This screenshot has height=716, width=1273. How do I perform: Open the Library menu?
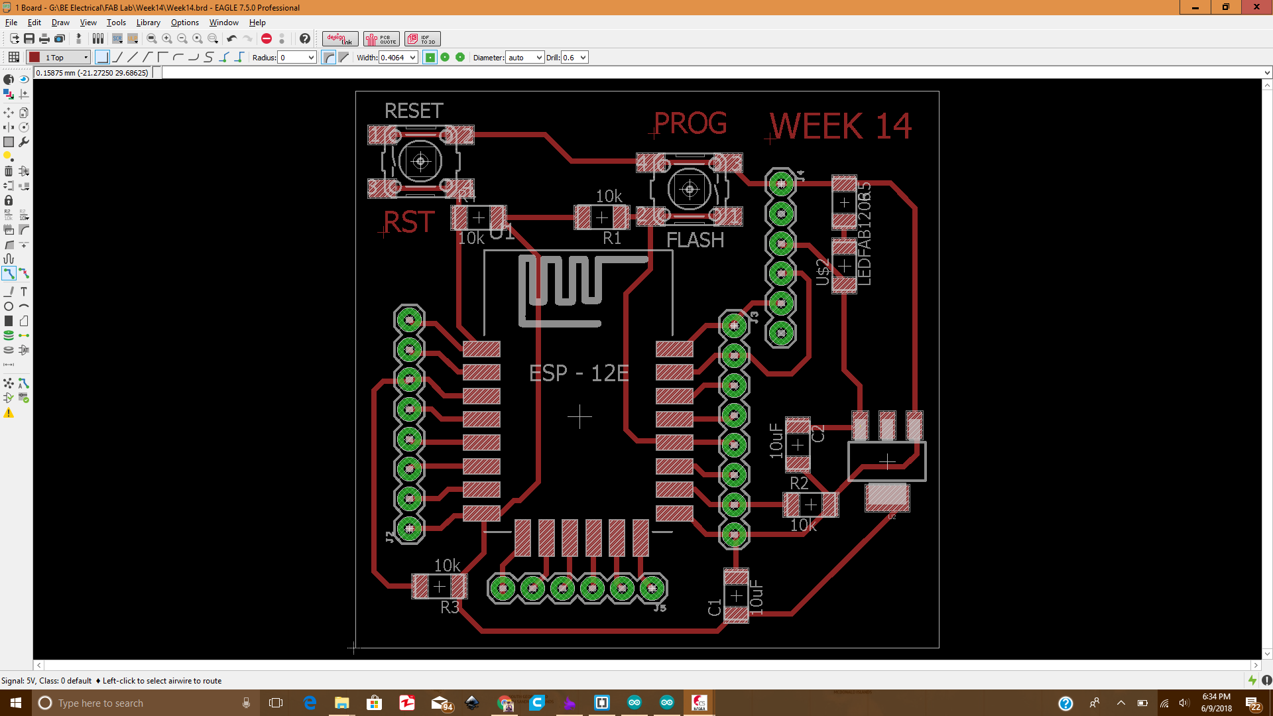click(148, 23)
